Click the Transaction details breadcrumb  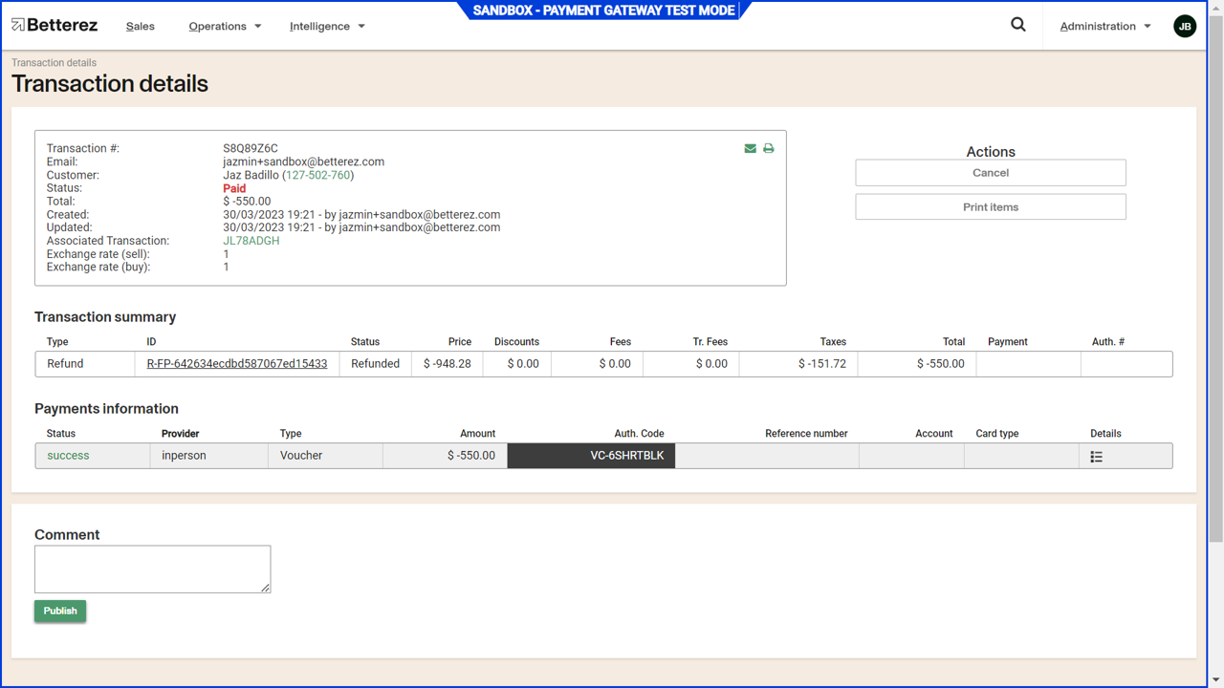tap(54, 63)
